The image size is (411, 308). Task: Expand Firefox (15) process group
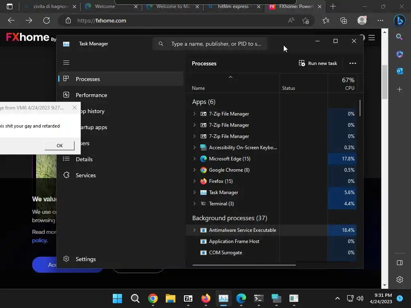click(194, 181)
